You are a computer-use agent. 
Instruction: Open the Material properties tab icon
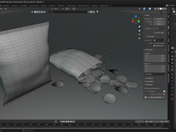[x=172, y=95]
